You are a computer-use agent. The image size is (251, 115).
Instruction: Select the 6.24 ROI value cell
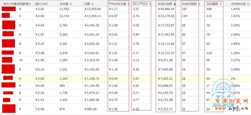click(x=136, y=86)
